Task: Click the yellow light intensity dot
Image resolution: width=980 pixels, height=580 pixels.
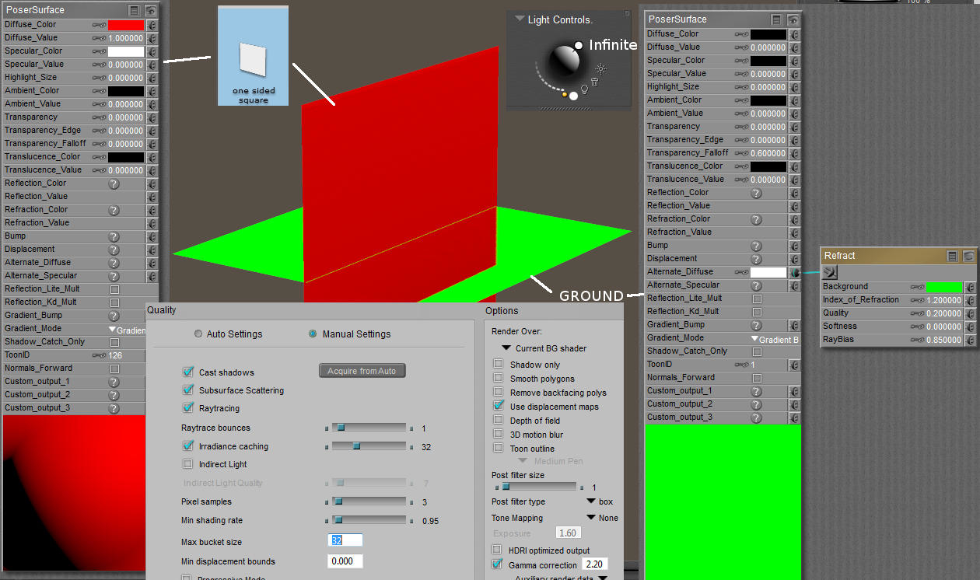Action: 565,95
